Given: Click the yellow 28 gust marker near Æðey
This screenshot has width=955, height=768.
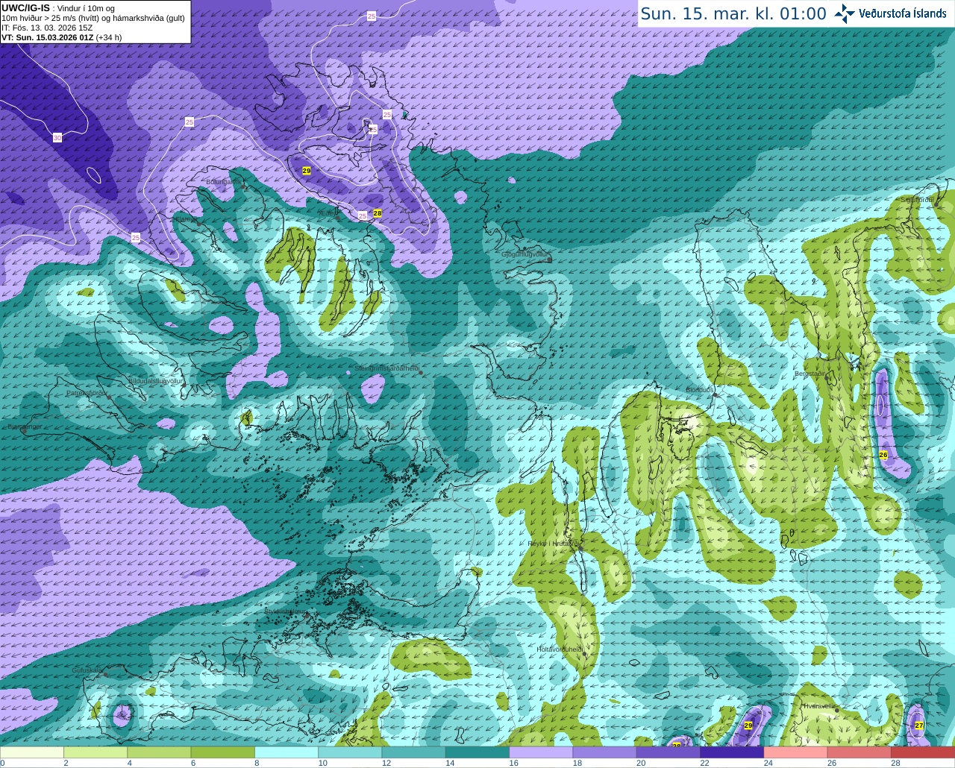Looking at the screenshot, I should 378,213.
